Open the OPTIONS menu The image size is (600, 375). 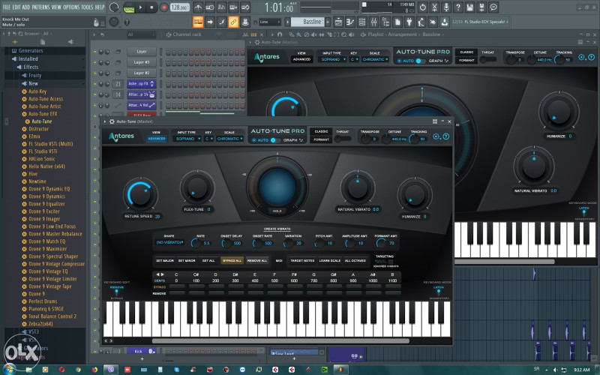(x=71, y=7)
